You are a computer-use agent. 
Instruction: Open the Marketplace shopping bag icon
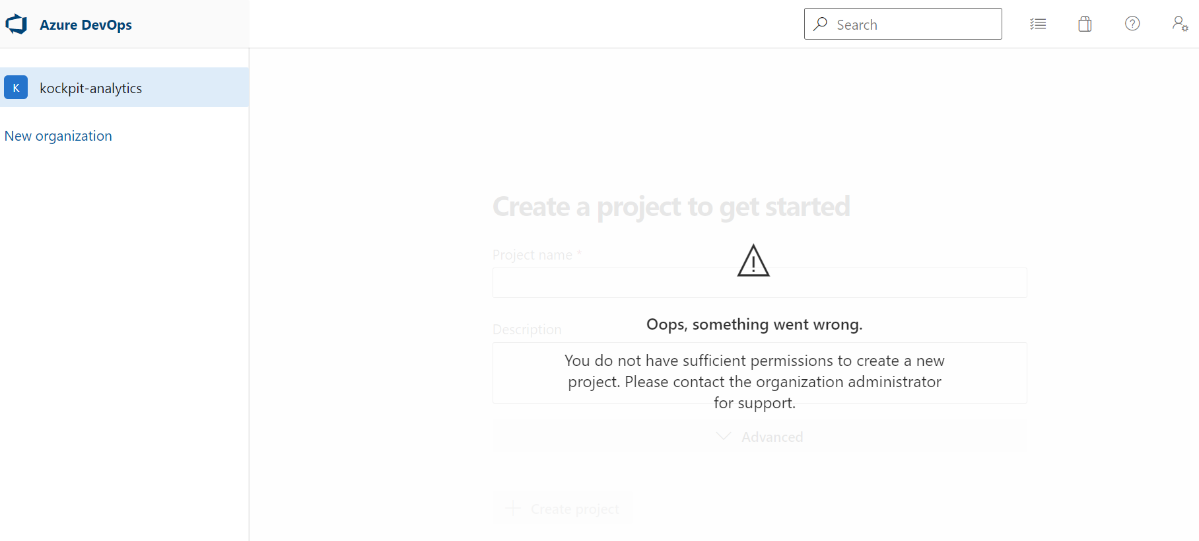(x=1085, y=24)
